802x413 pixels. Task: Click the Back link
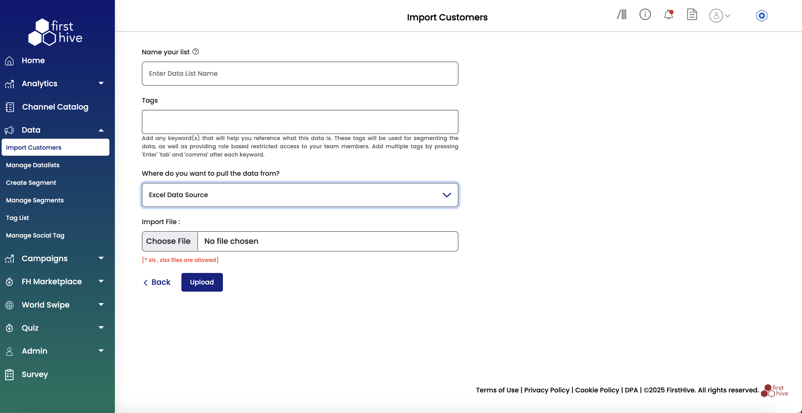click(157, 282)
